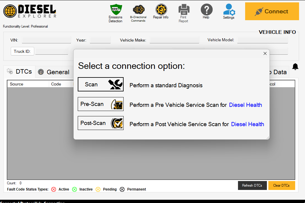Click the "Perform a standard Diagnosis" text
The width and height of the screenshot is (305, 203).
coord(166,85)
